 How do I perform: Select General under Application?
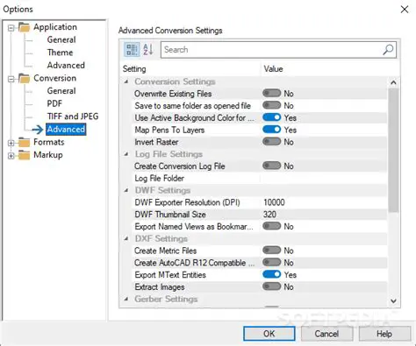click(x=61, y=39)
